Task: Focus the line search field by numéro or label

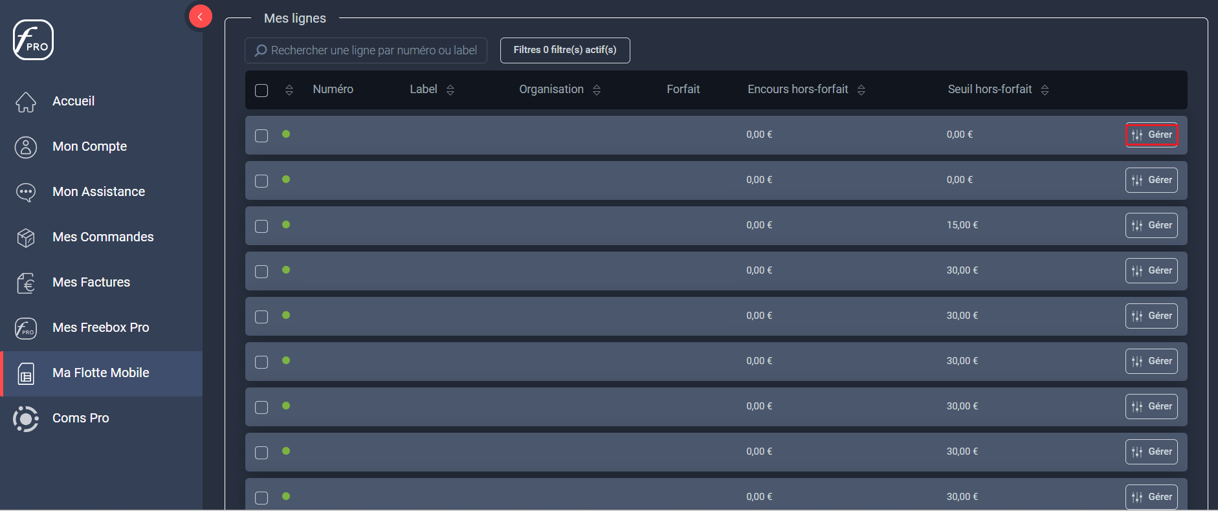Action: (366, 50)
